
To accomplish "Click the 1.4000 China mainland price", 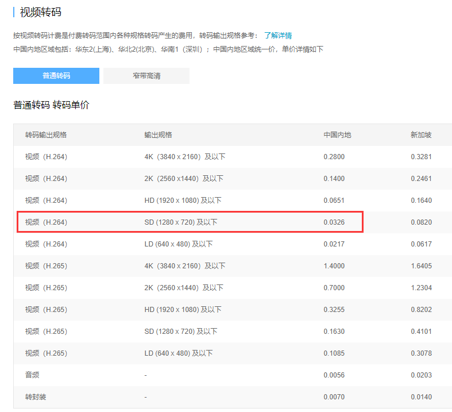I will [x=334, y=266].
